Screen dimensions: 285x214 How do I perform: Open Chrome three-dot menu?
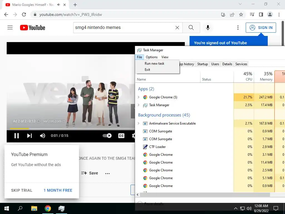coord(279,14)
